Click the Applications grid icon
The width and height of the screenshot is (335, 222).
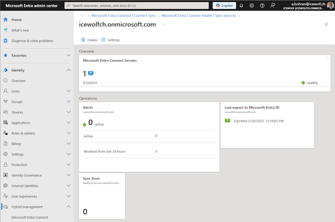[x=6, y=122]
